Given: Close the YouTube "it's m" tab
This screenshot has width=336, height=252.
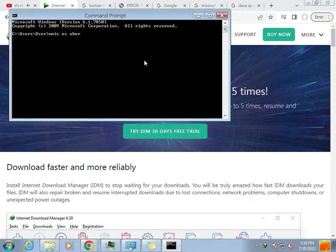Looking at the screenshot, I should click(35, 6).
